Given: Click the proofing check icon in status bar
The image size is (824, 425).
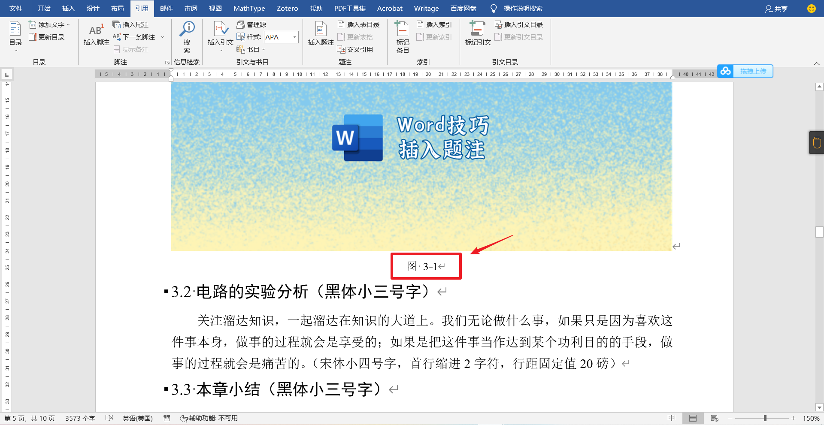Looking at the screenshot, I should pos(109,418).
